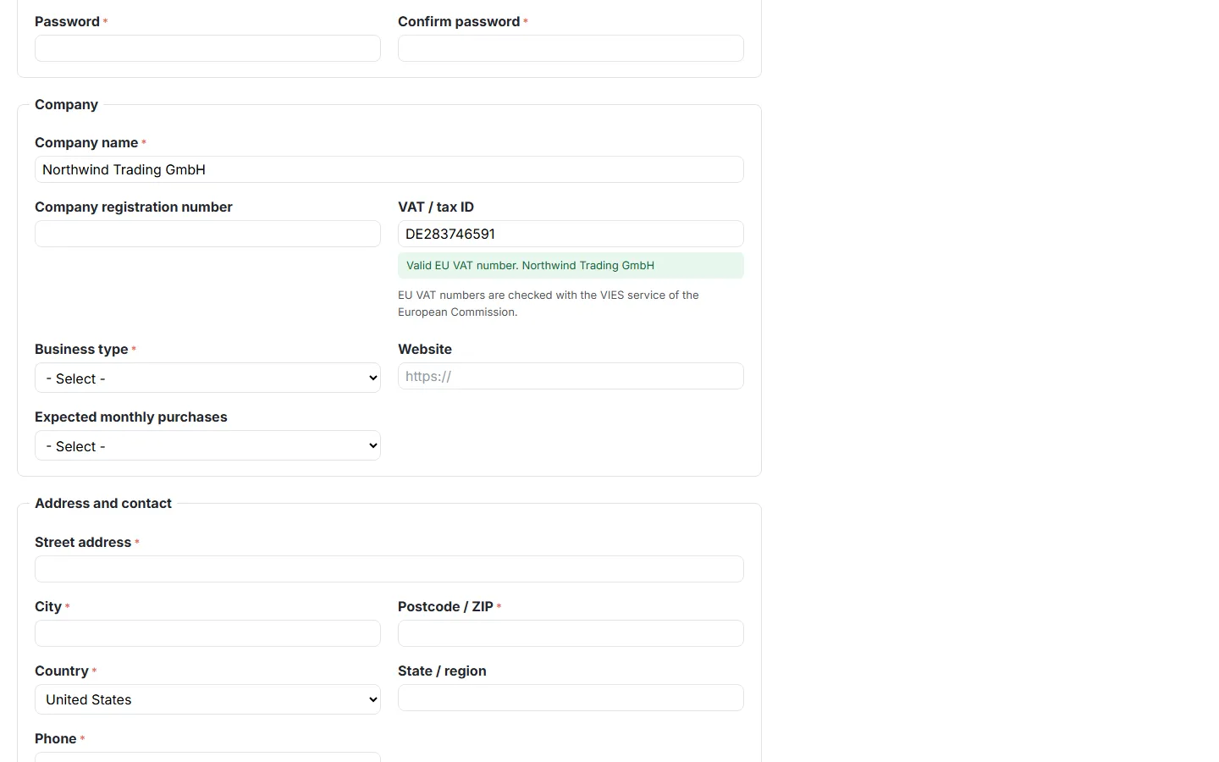
Task: Click the 'Address and contact' section heading
Action: 103,503
